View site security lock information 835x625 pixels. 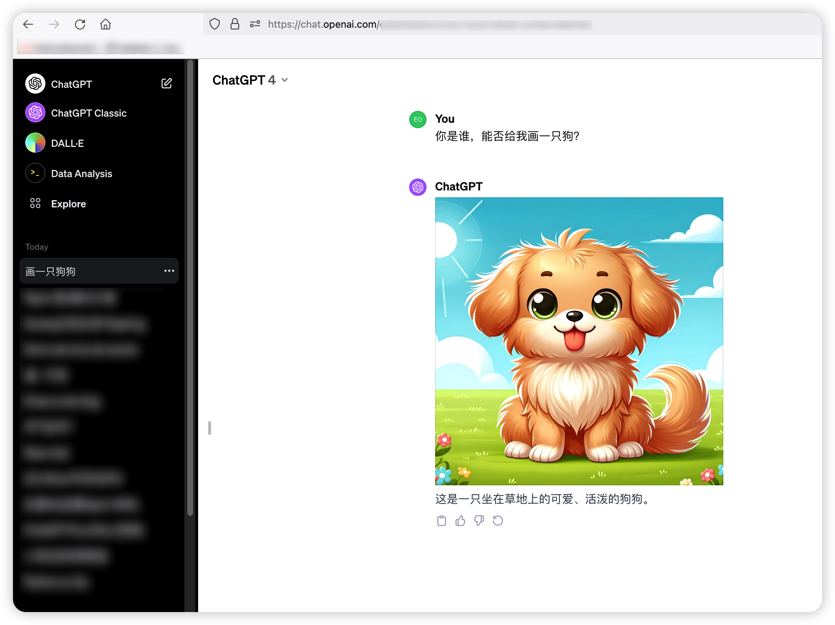pyautogui.click(x=235, y=24)
